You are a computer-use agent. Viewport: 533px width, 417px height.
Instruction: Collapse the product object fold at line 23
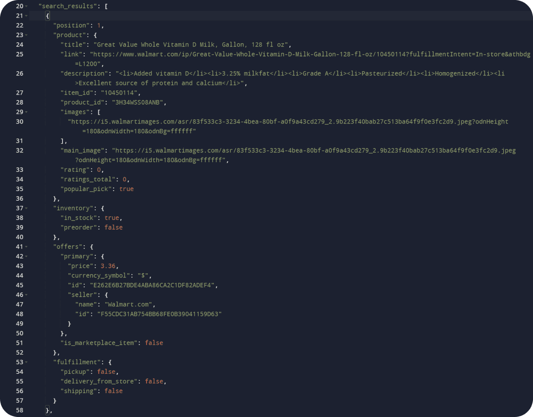click(x=27, y=35)
